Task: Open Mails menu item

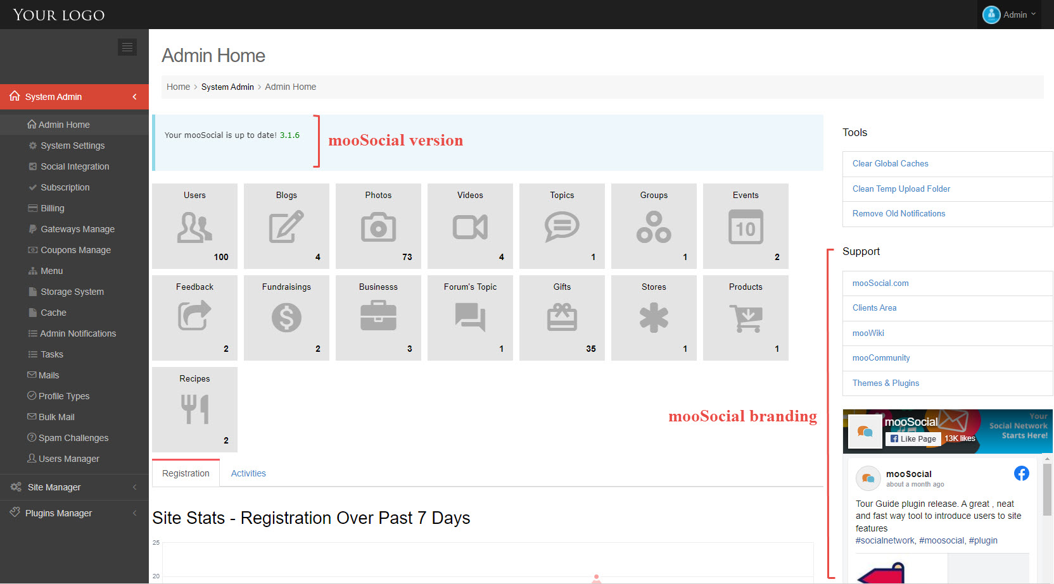Action: click(x=74, y=375)
